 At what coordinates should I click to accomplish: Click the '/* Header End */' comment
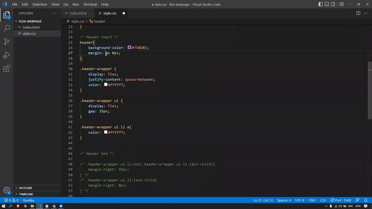click(x=97, y=153)
